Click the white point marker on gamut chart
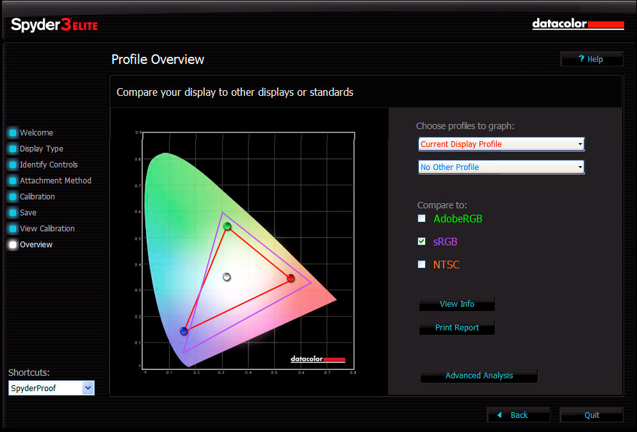637x432 pixels. [227, 277]
